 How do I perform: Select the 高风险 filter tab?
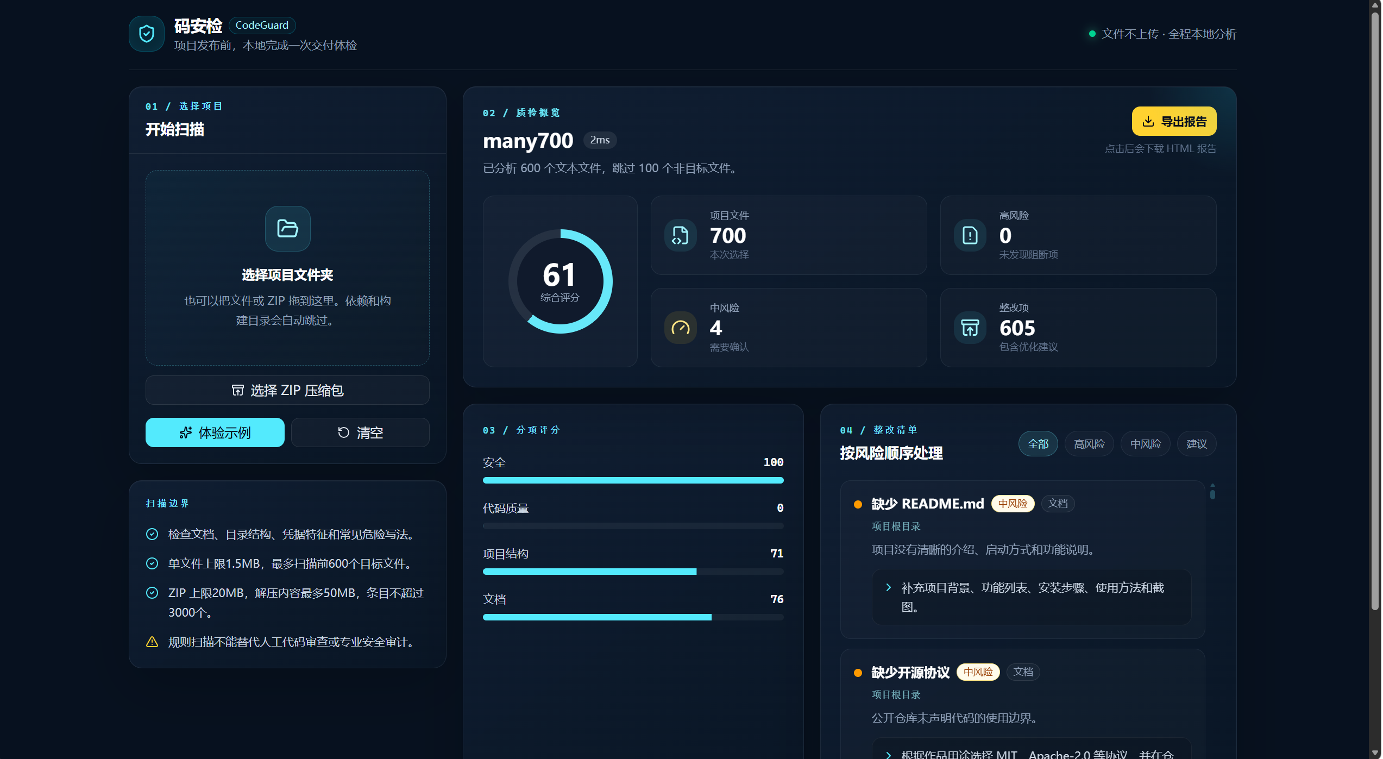[x=1089, y=444]
